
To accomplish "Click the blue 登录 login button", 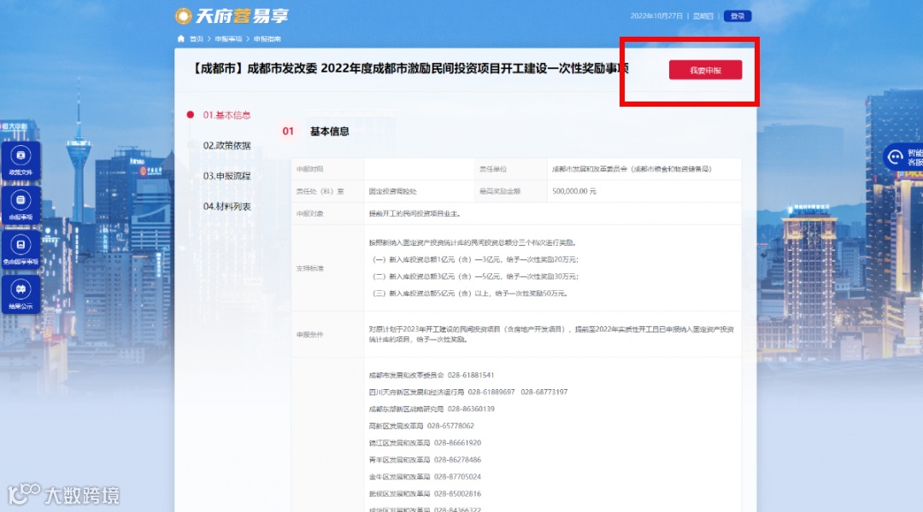I will pyautogui.click(x=737, y=16).
